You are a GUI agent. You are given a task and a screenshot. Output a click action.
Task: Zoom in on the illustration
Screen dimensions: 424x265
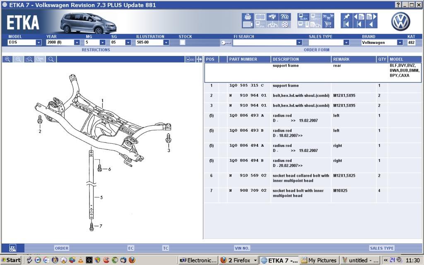point(7,59)
